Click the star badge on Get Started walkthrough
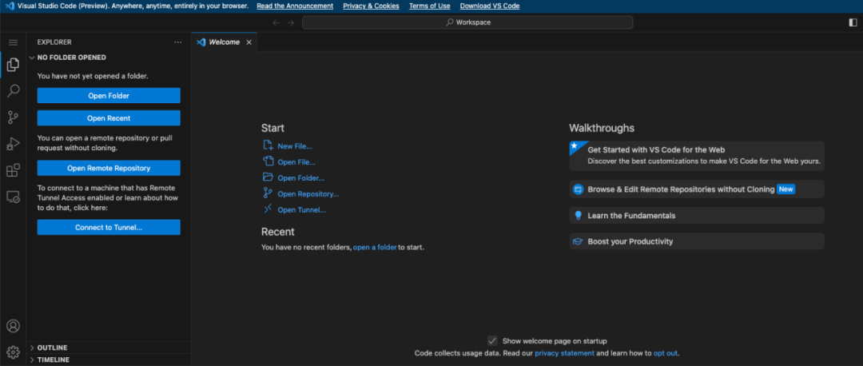The height and width of the screenshot is (366, 863). 574,146
